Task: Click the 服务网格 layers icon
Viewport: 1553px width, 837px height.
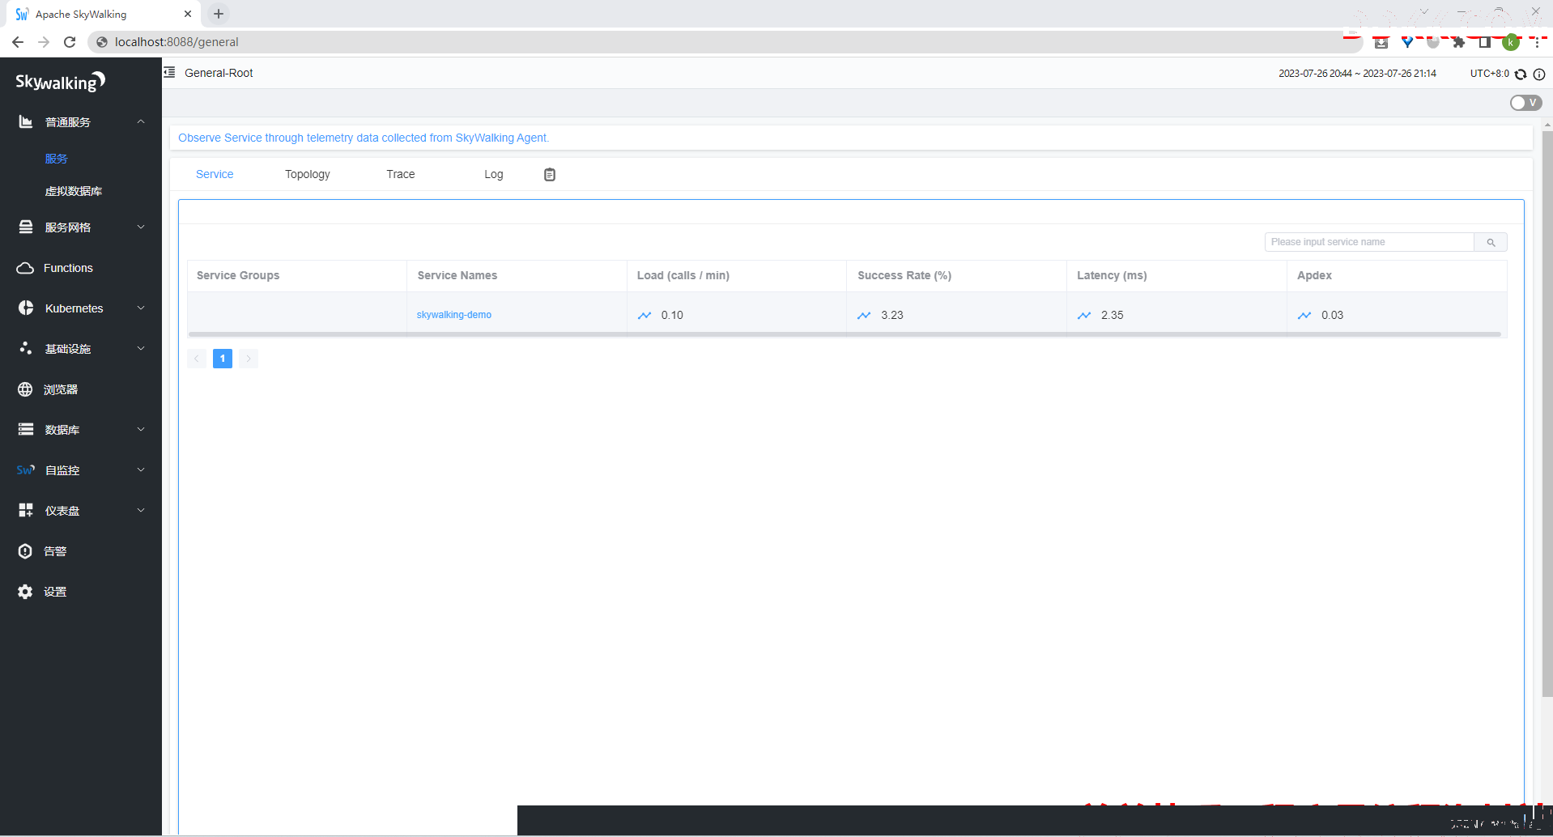Action: point(26,227)
